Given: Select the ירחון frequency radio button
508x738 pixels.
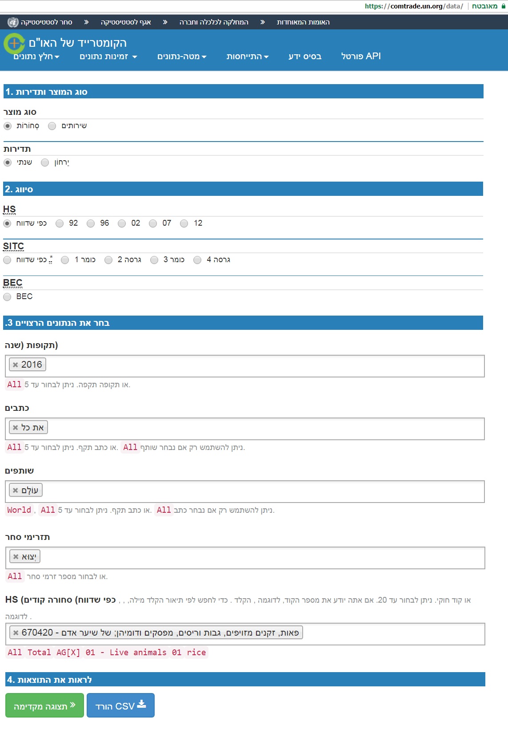Looking at the screenshot, I should coord(45,162).
